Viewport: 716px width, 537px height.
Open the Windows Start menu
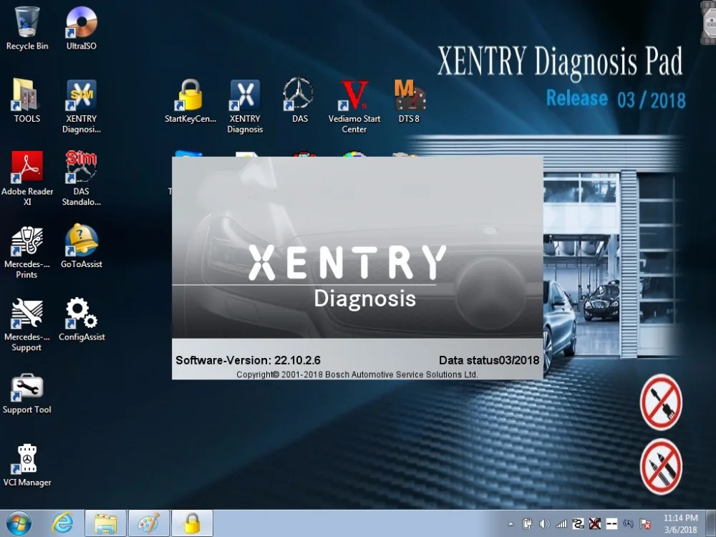(19, 523)
